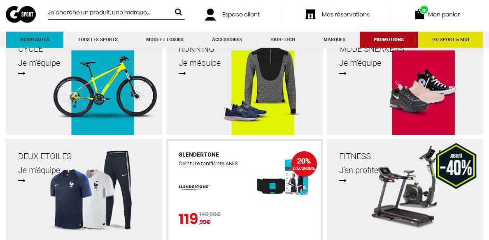Open the shopping bag cart icon

tap(420, 14)
